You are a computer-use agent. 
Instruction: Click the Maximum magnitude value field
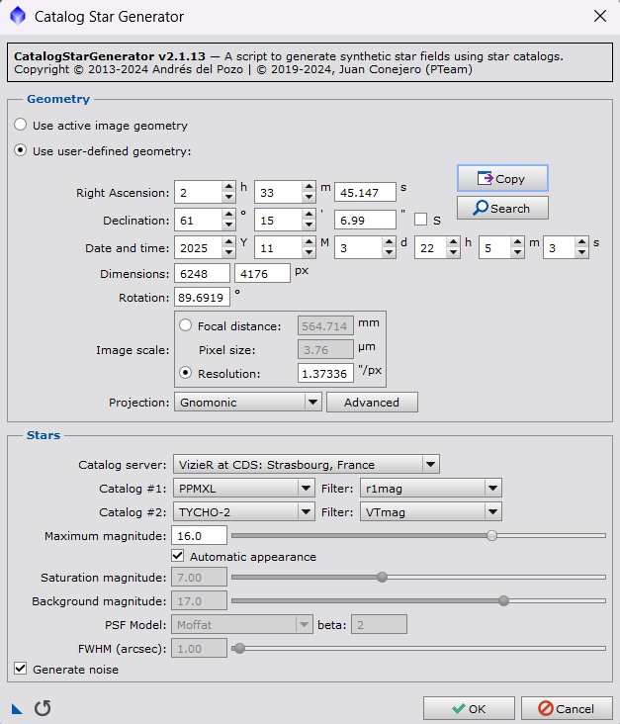tap(199, 536)
